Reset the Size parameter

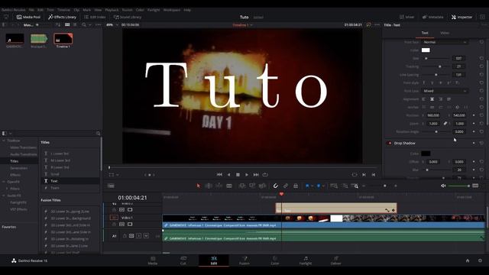[481, 58]
